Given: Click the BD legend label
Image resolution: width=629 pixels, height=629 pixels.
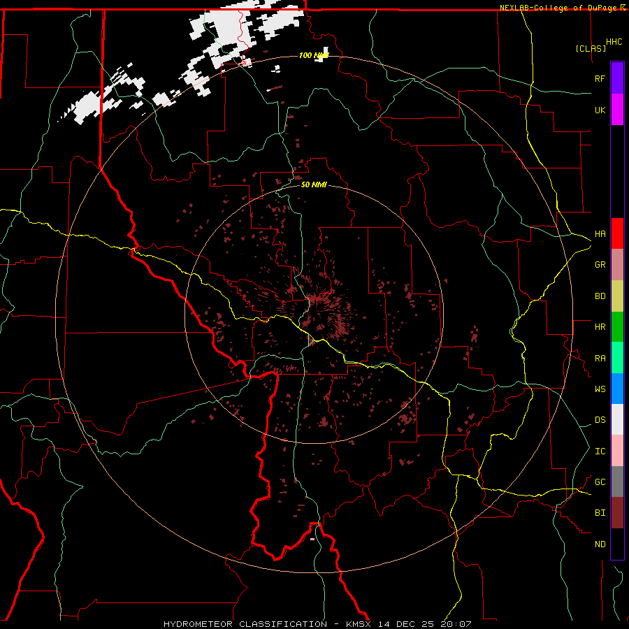Looking at the screenshot, I should [x=600, y=296].
